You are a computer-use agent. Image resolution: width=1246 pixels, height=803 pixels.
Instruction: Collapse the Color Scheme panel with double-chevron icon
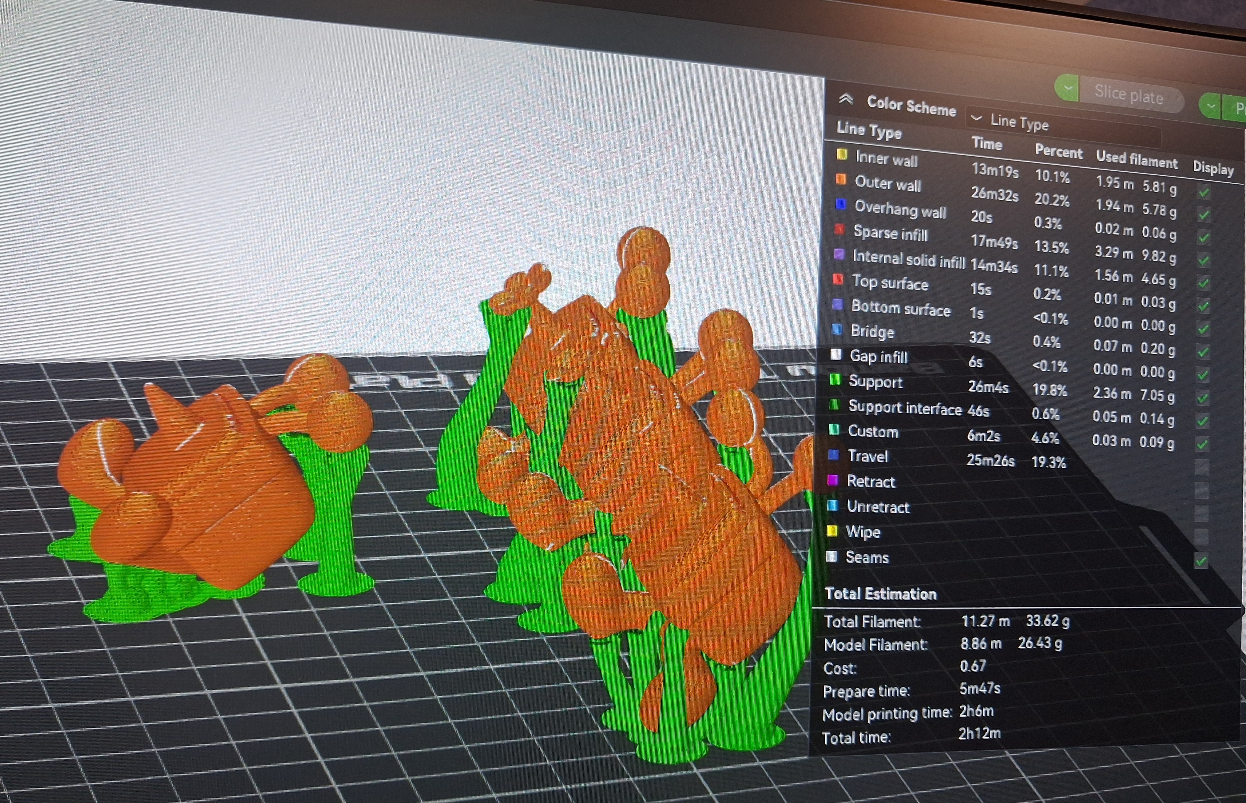[x=846, y=99]
